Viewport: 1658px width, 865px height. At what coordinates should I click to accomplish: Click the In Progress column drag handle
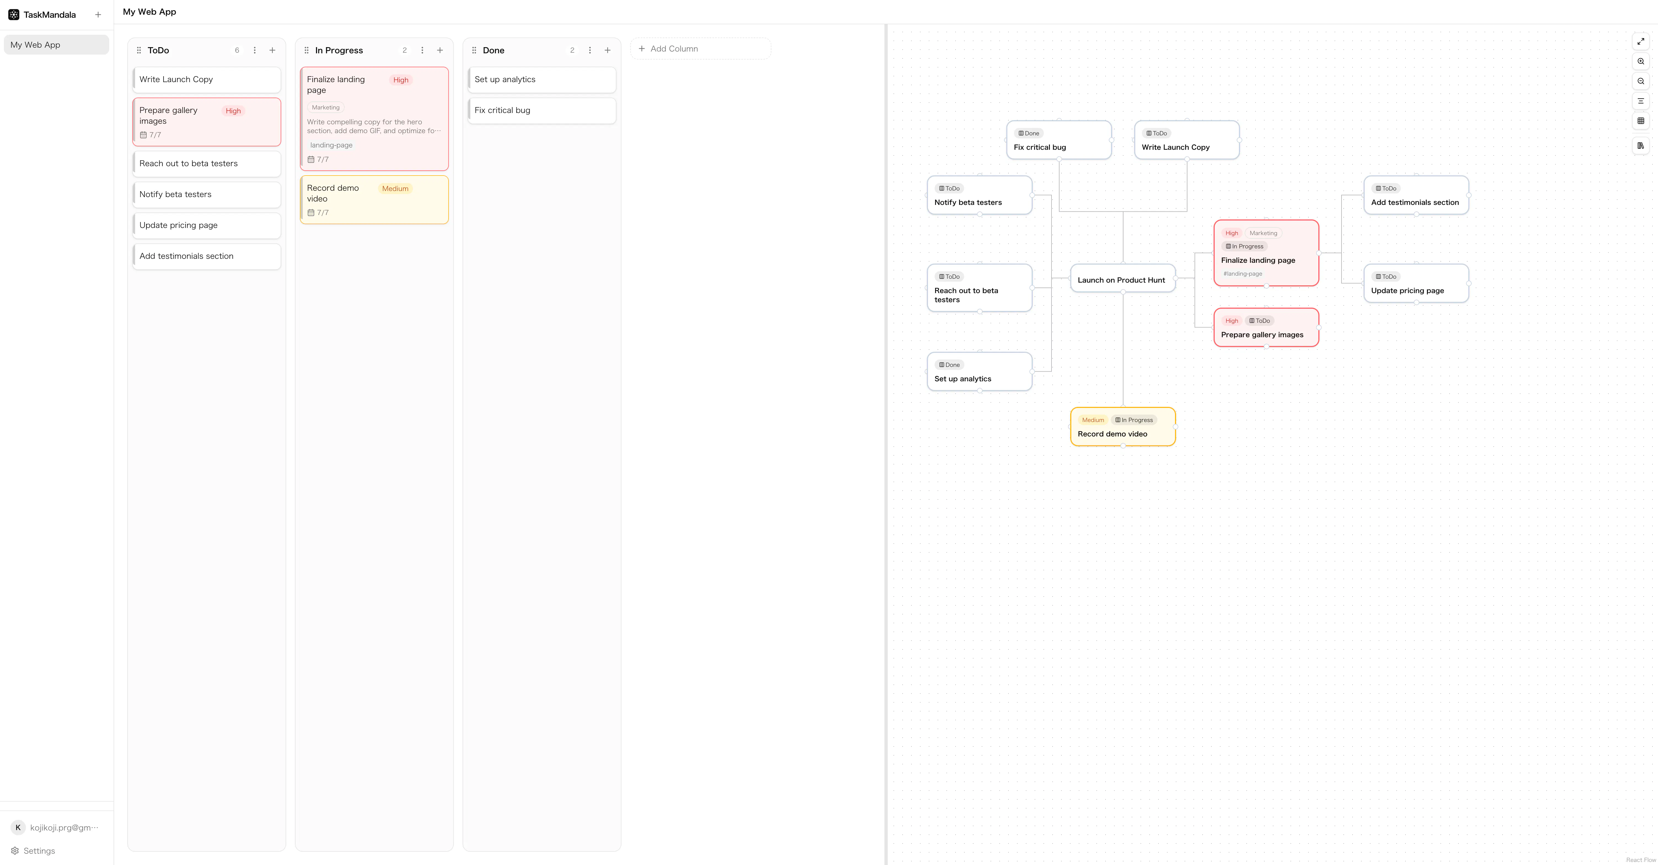(x=306, y=50)
